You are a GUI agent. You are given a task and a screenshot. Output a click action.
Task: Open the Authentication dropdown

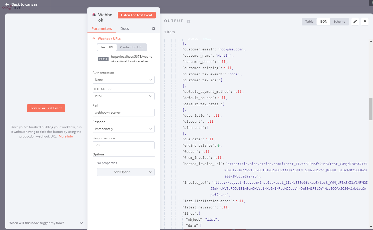coord(123,80)
